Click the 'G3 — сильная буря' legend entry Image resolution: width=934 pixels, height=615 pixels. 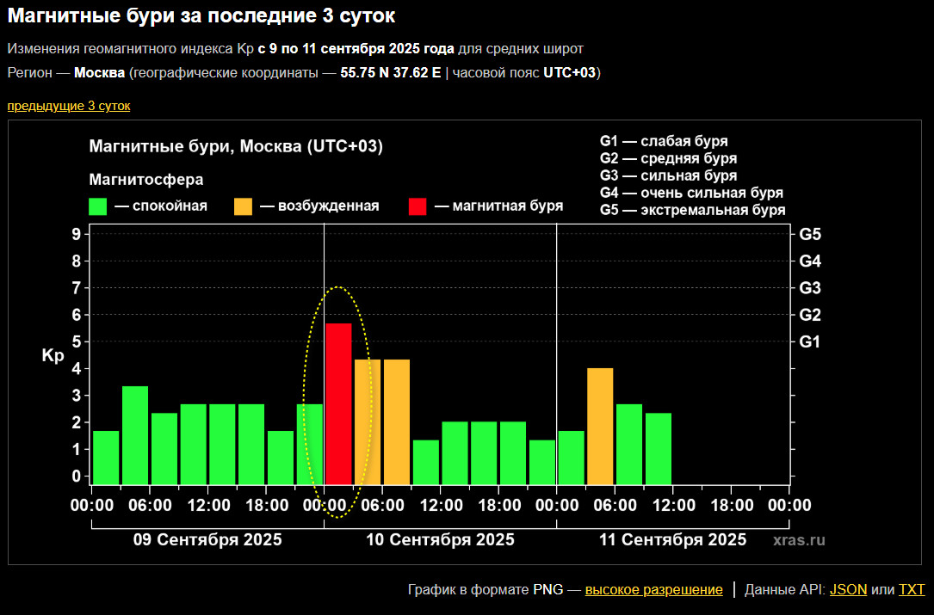coord(668,175)
